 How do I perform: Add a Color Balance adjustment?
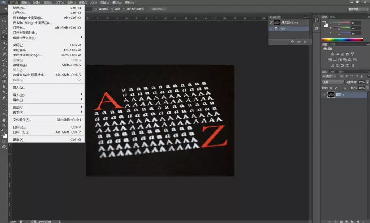tap(335, 60)
